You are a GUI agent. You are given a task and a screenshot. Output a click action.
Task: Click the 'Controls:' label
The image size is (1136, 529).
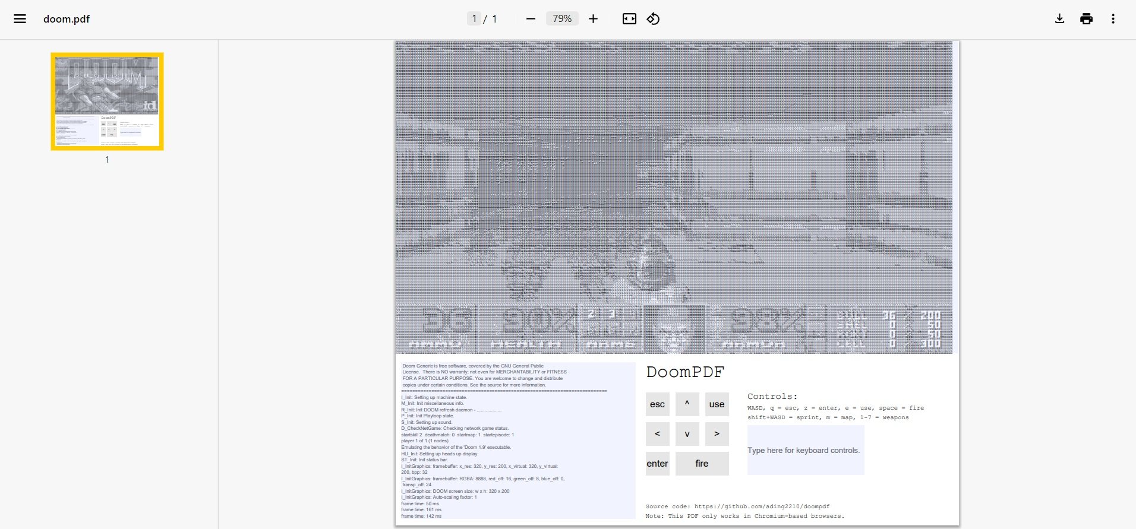coord(772,396)
